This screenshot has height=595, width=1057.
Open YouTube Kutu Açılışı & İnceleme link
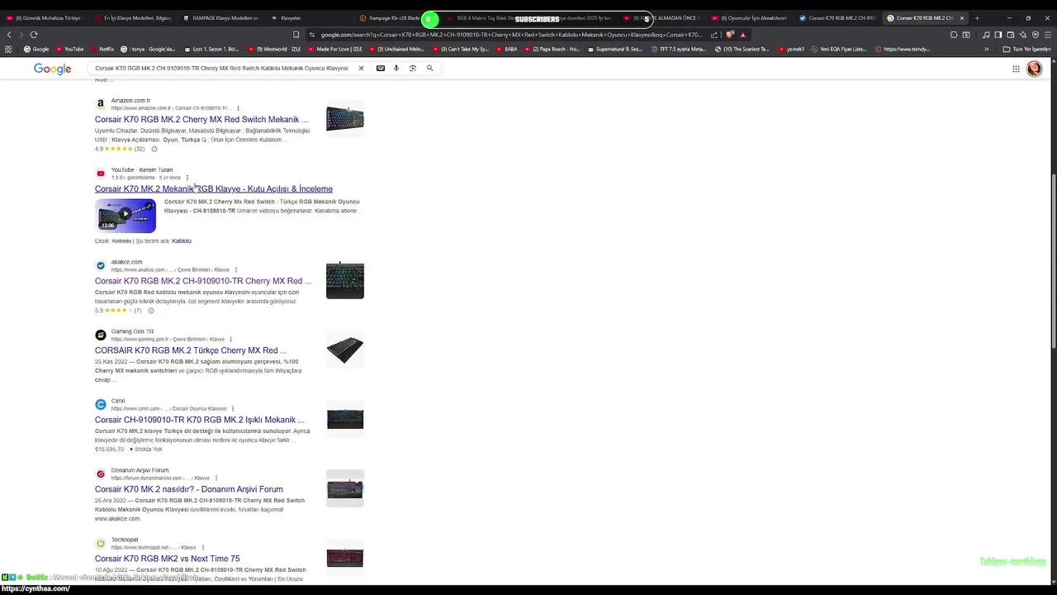point(214,188)
